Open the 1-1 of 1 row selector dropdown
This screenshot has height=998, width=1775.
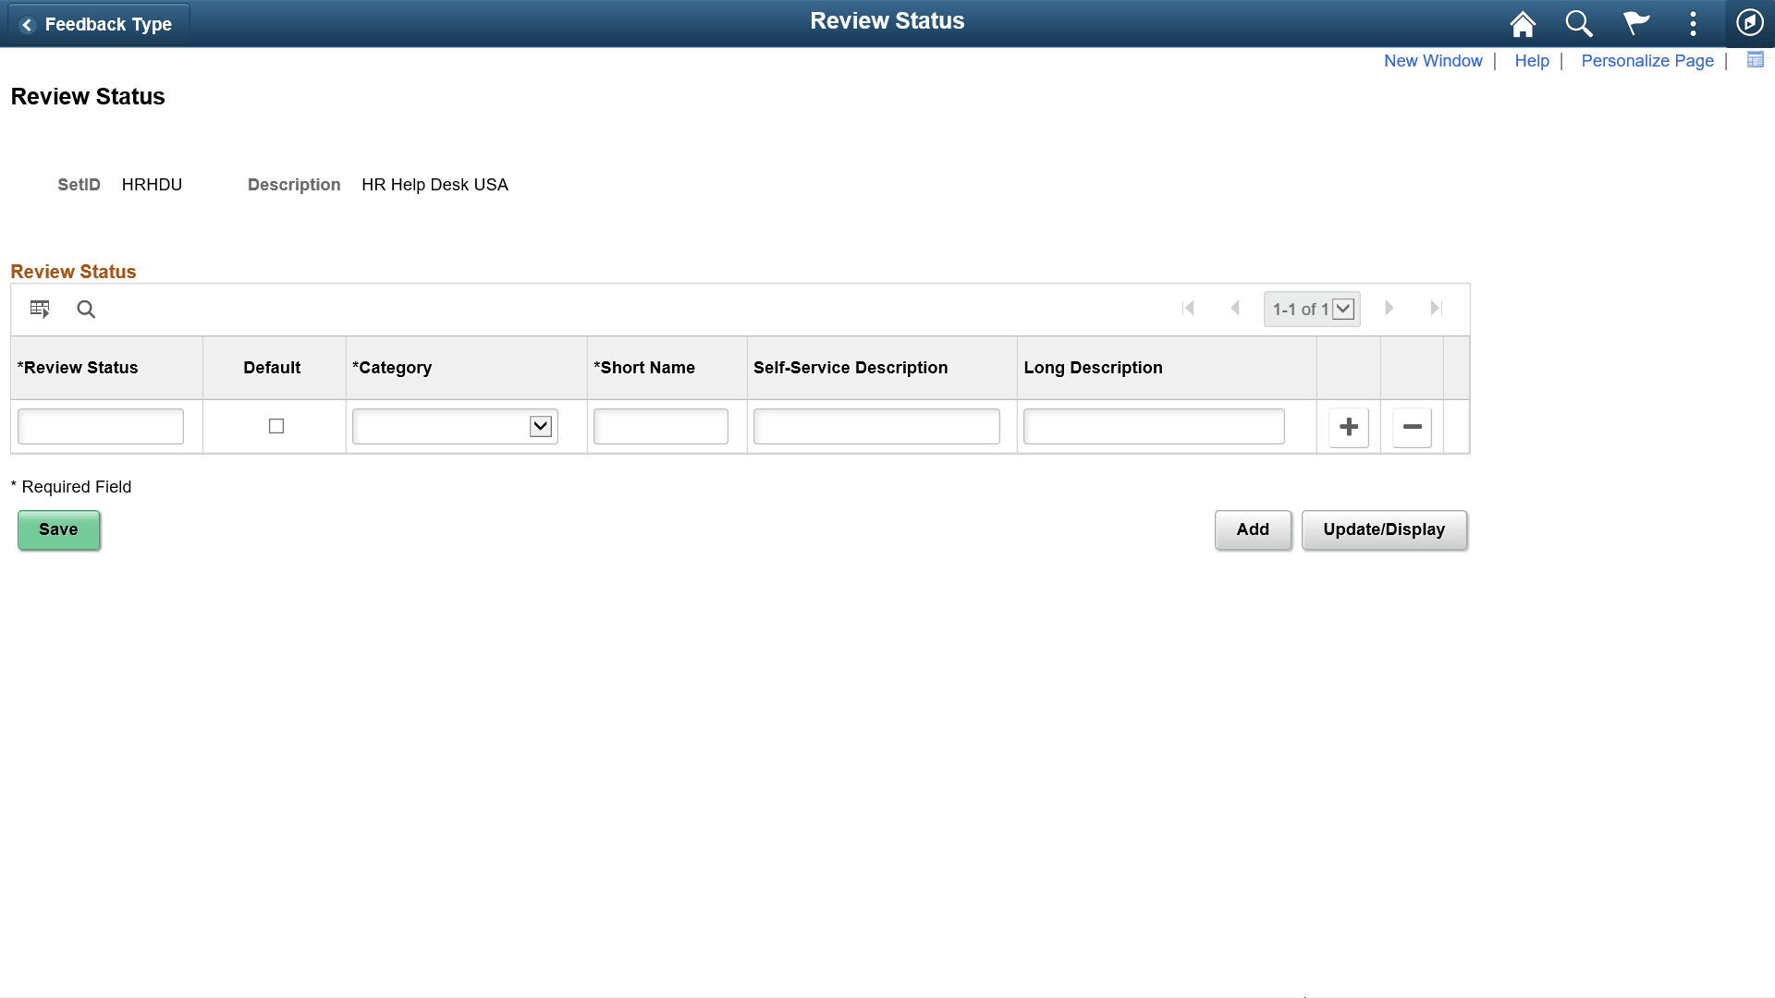[x=1342, y=309]
